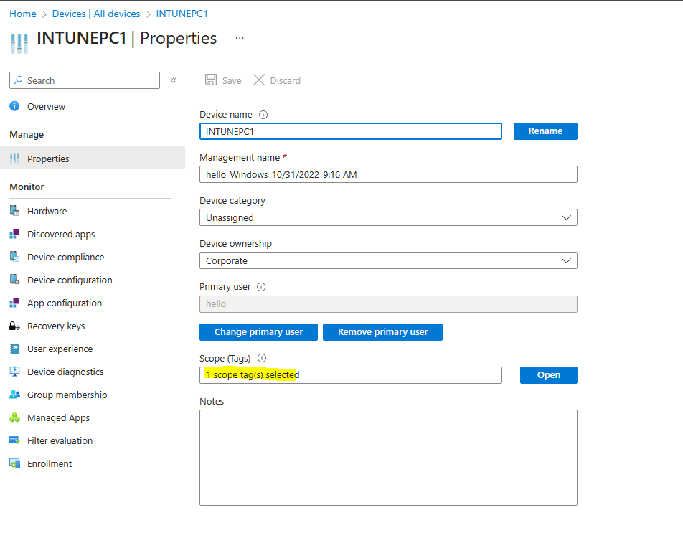Click the Save disk icon
Image resolution: width=683 pixels, height=538 pixels.
coord(211,80)
